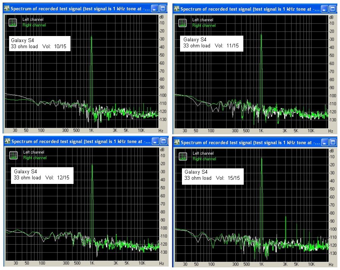
Task: Open the title bar app icon of the Vol 11/15 window
Action: (176, 9)
